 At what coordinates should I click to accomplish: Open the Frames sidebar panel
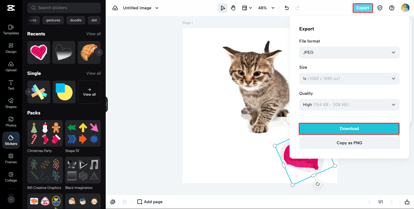[11, 158]
